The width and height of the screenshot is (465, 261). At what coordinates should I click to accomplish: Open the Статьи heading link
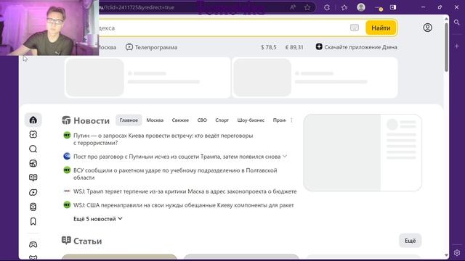point(87,241)
